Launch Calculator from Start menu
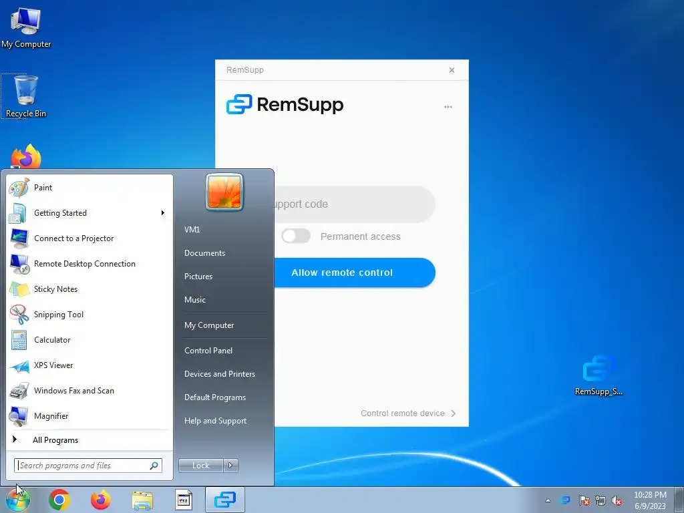The image size is (684, 513). pyautogui.click(x=90, y=340)
